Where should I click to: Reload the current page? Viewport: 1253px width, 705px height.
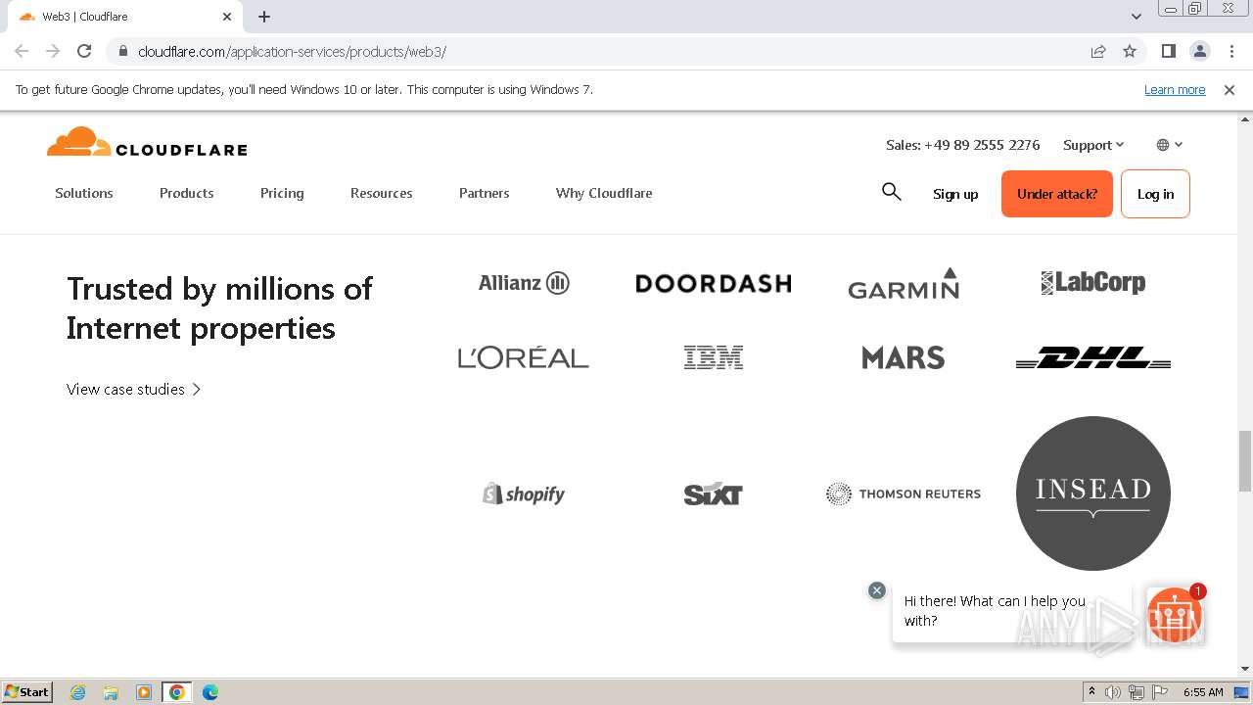[84, 51]
